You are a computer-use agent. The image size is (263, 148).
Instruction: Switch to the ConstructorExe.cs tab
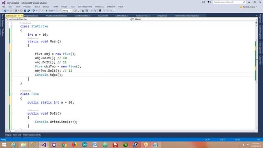(x=82, y=16)
